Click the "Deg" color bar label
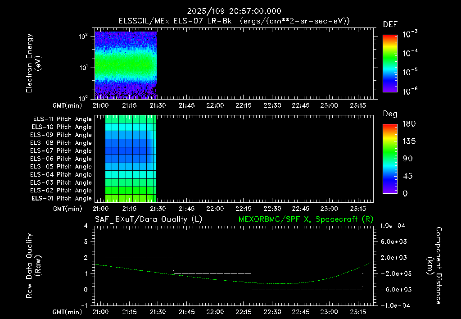461x319 pixels. click(x=390, y=114)
